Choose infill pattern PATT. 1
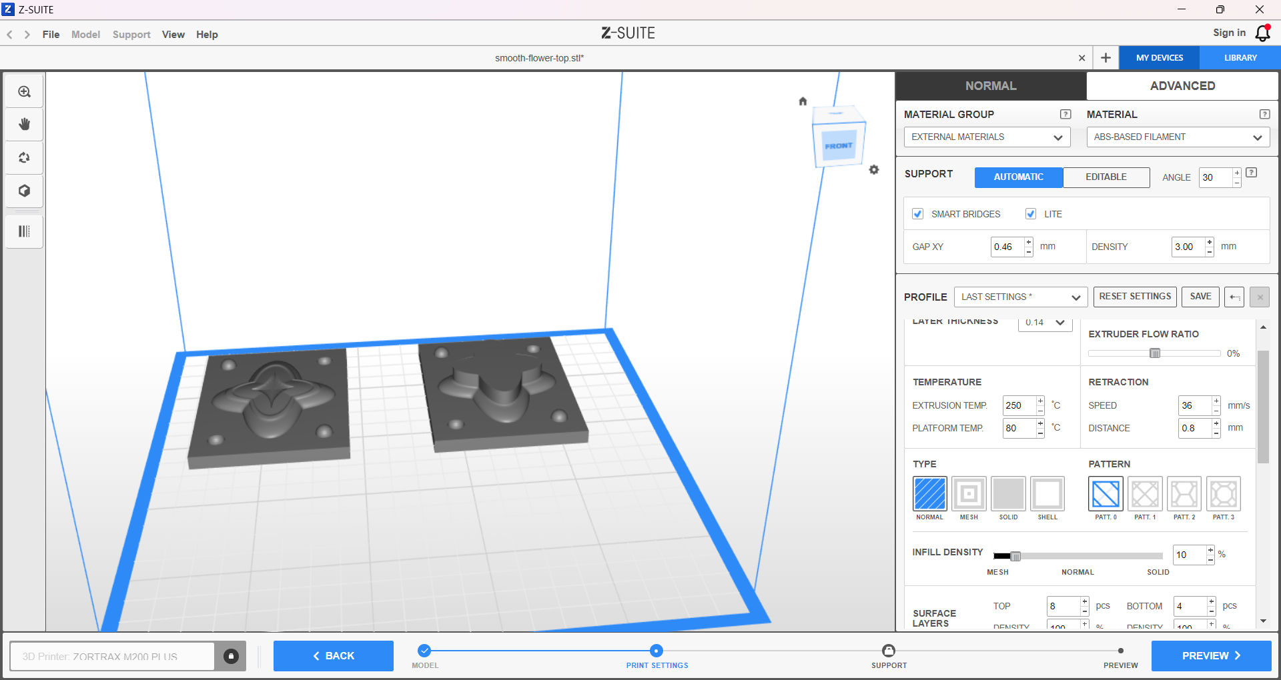Image resolution: width=1281 pixels, height=680 pixels. coord(1145,494)
